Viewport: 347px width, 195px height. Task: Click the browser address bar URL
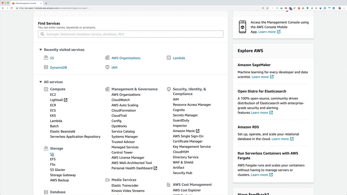click(54, 8)
